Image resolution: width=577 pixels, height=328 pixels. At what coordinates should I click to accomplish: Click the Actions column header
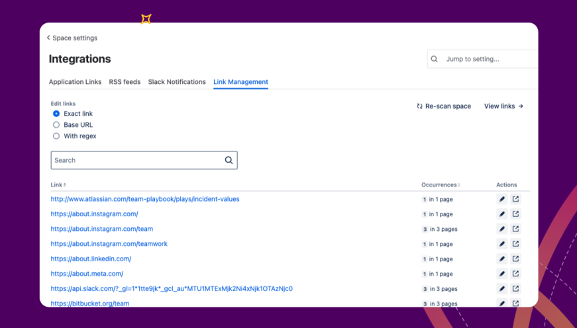coord(506,184)
